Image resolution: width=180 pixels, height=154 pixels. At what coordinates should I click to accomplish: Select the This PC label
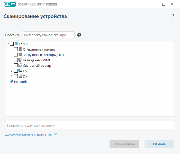click(x=24, y=44)
